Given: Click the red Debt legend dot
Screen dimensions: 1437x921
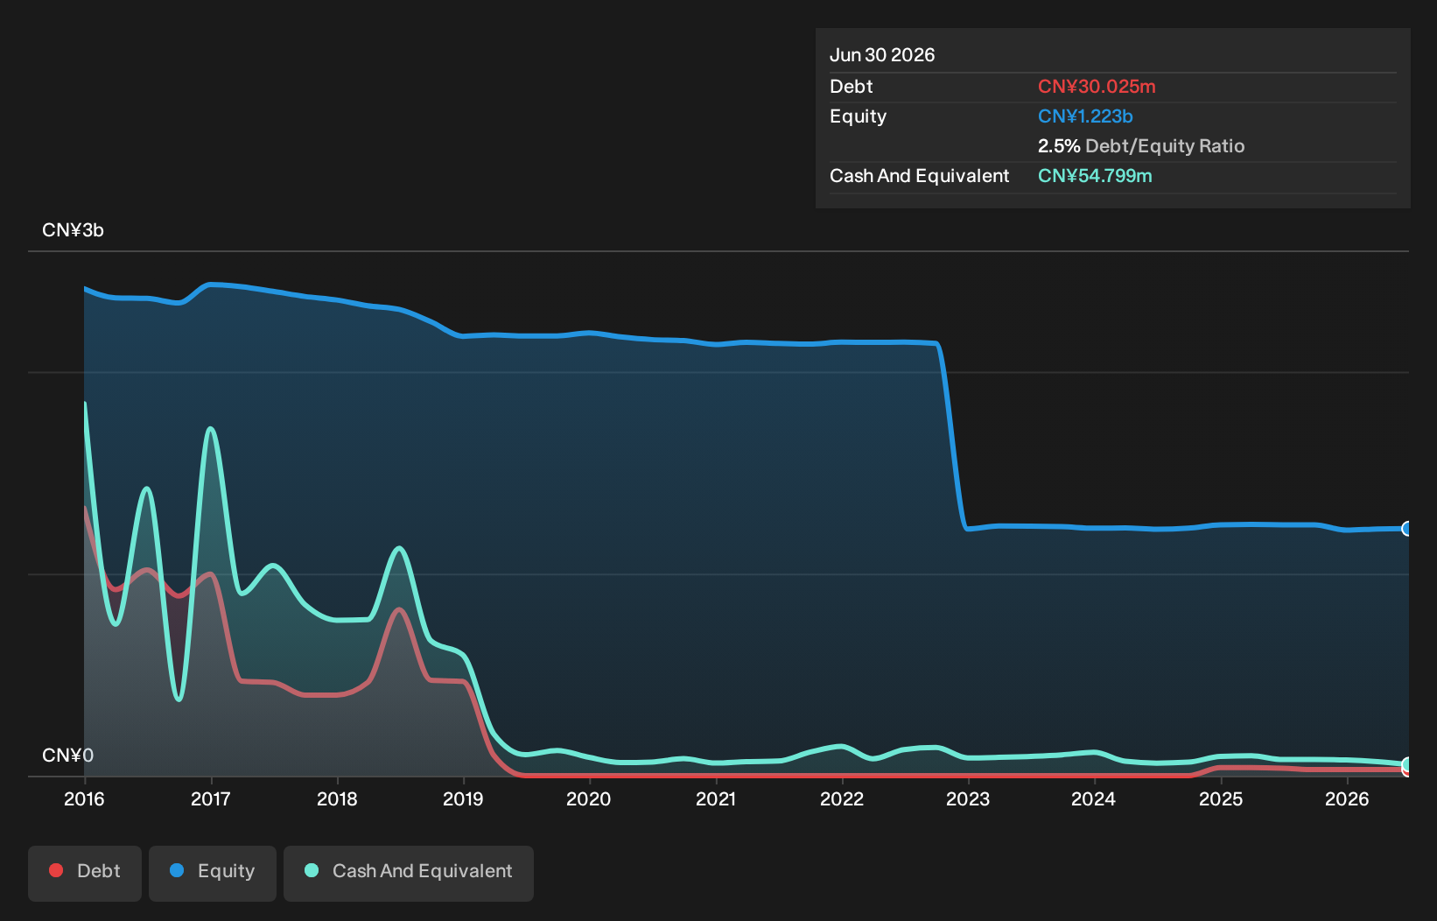Looking at the screenshot, I should point(56,870).
